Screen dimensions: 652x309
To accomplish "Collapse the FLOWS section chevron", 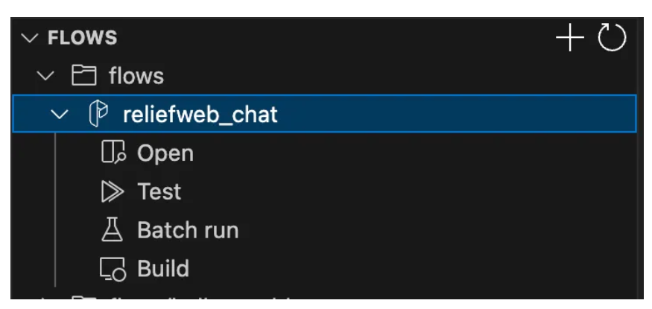I will point(30,38).
